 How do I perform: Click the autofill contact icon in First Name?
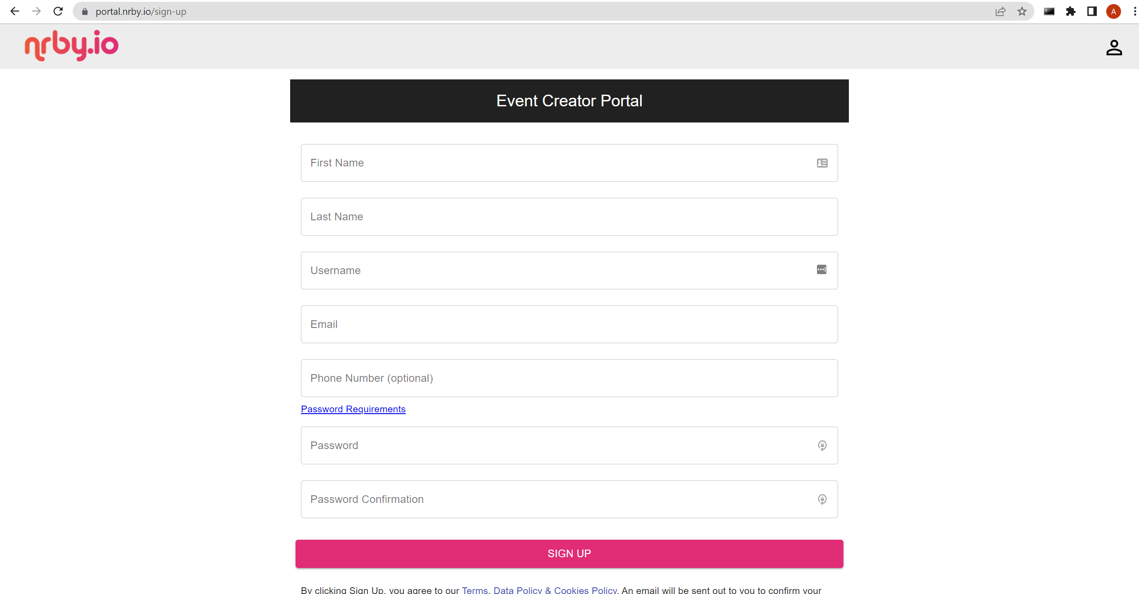(x=822, y=163)
